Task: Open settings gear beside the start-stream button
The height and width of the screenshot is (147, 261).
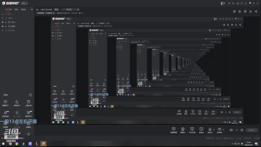Action: pos(242,130)
